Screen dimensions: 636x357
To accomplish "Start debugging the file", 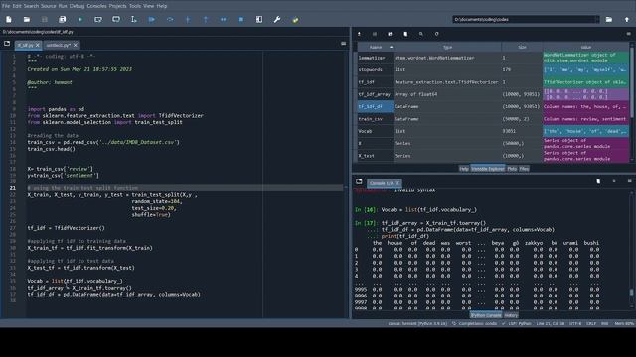I will [x=152, y=19].
